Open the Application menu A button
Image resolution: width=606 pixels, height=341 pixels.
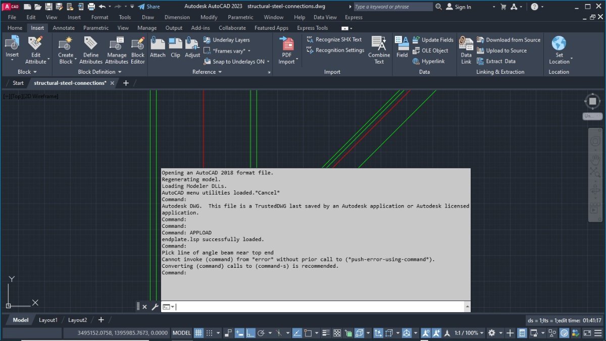11,7
